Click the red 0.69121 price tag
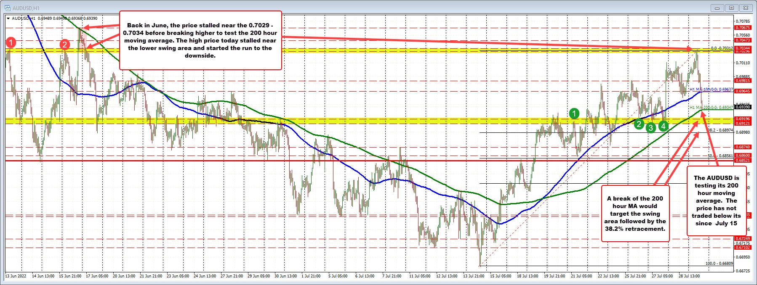 [x=742, y=124]
